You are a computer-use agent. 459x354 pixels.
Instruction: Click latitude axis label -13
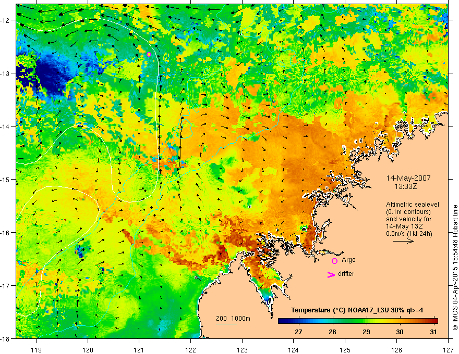pos(5,73)
